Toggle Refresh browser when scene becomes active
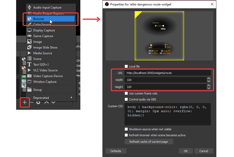Screen dimensions: 234x157 pos(126,135)
